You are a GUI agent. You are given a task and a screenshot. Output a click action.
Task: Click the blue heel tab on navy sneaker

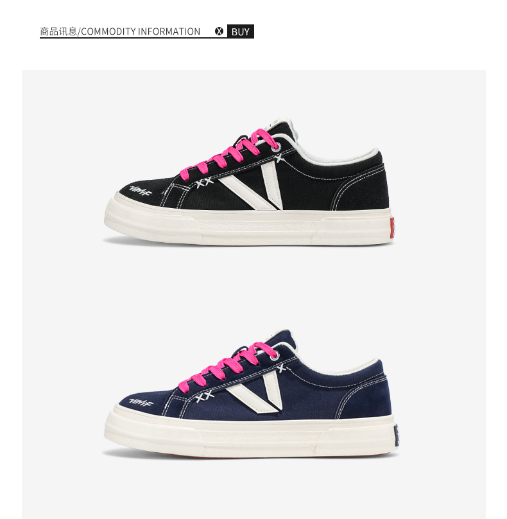[396, 436]
